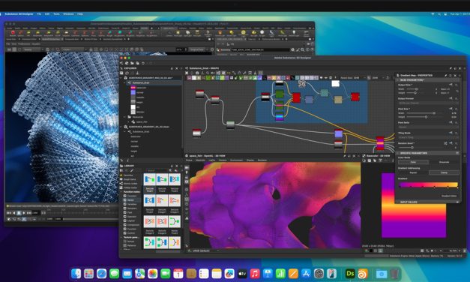Open the Tools menu in the menu bar

point(56,14)
